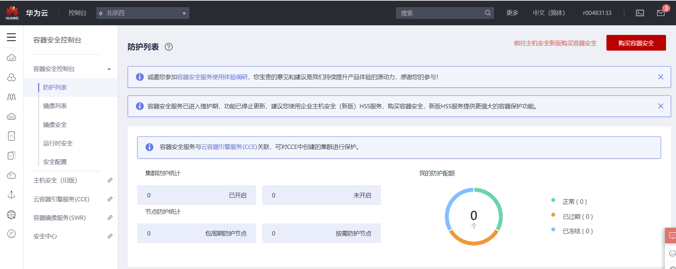
Task: Click 华为云 brand text
Action: tap(37, 13)
